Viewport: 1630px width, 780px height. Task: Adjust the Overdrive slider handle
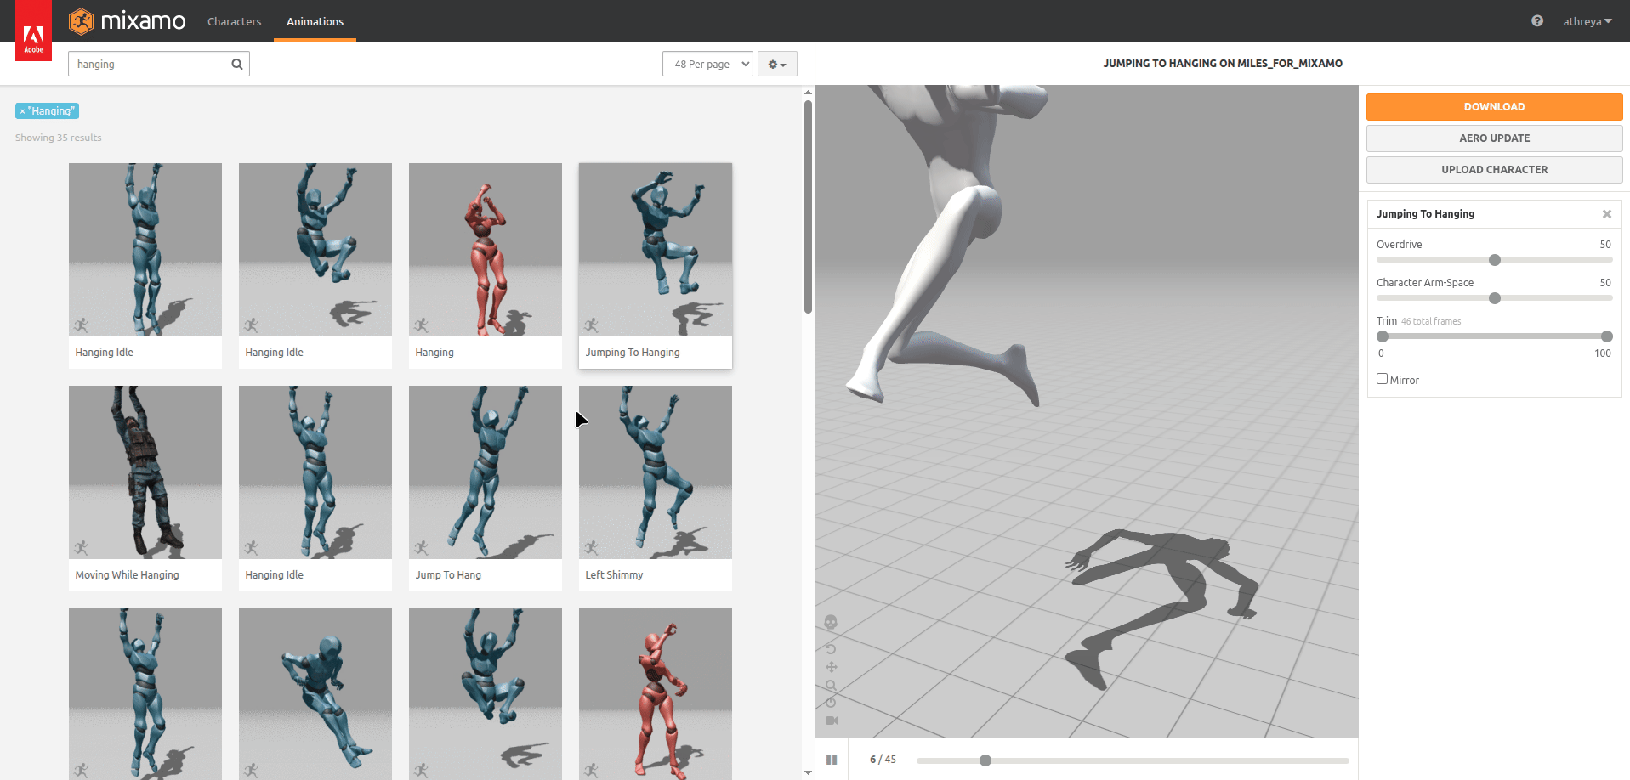coord(1495,260)
